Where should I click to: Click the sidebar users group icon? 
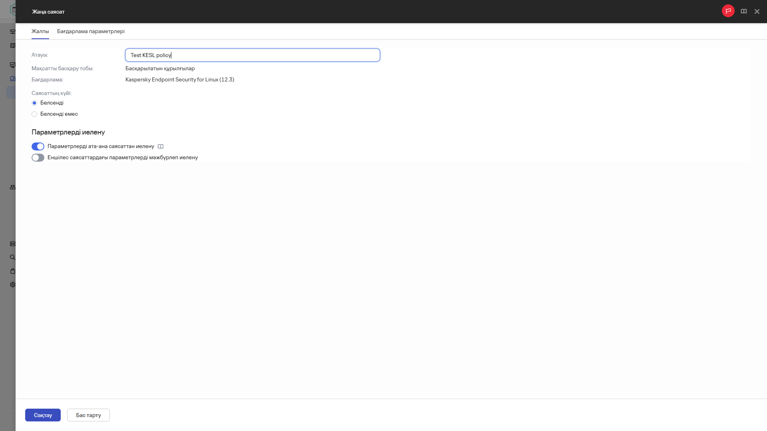coord(13,187)
